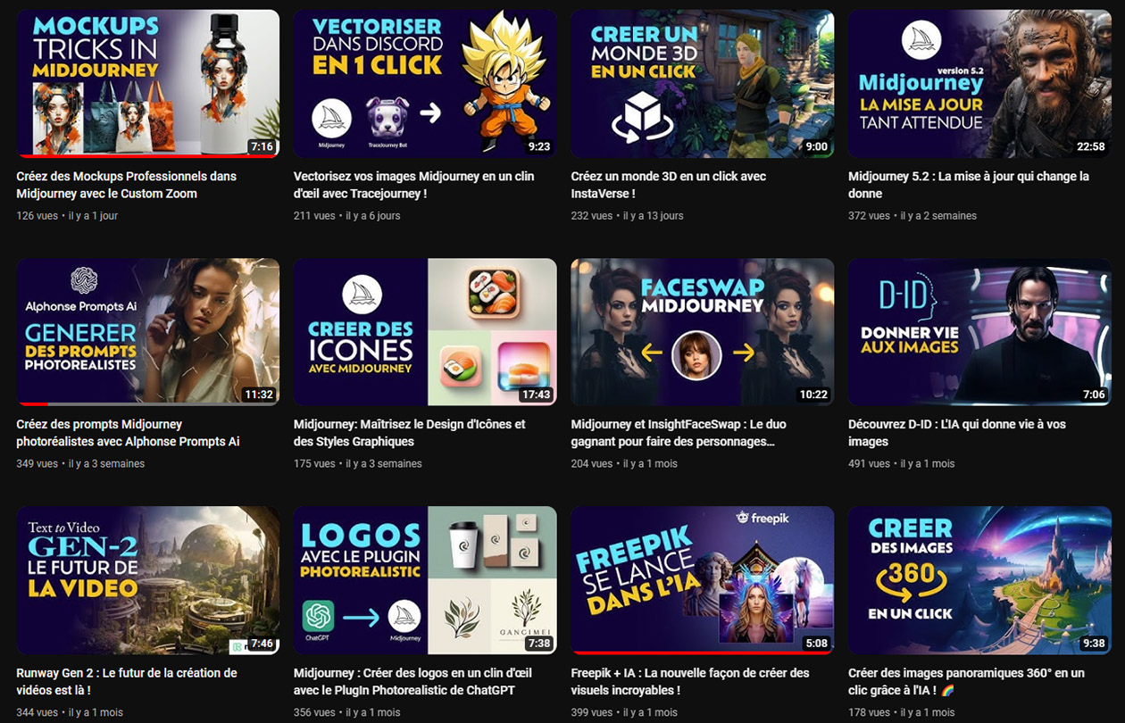Click the 5:08 duration badge
1125x723 pixels.
coord(817,643)
